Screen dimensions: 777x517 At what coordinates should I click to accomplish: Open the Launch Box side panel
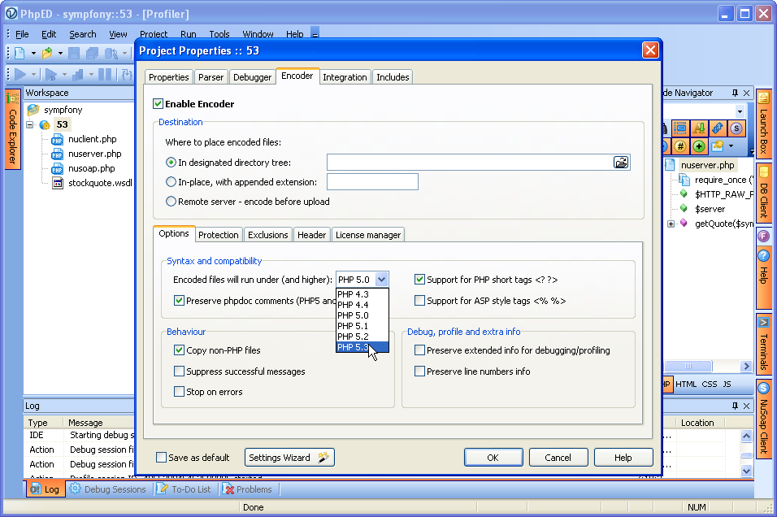(x=763, y=124)
